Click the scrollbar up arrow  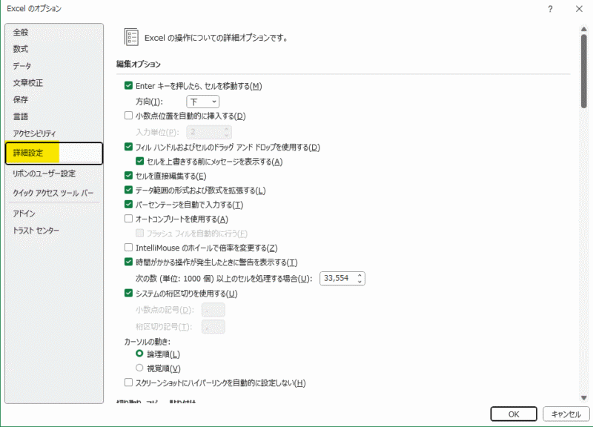(584, 29)
